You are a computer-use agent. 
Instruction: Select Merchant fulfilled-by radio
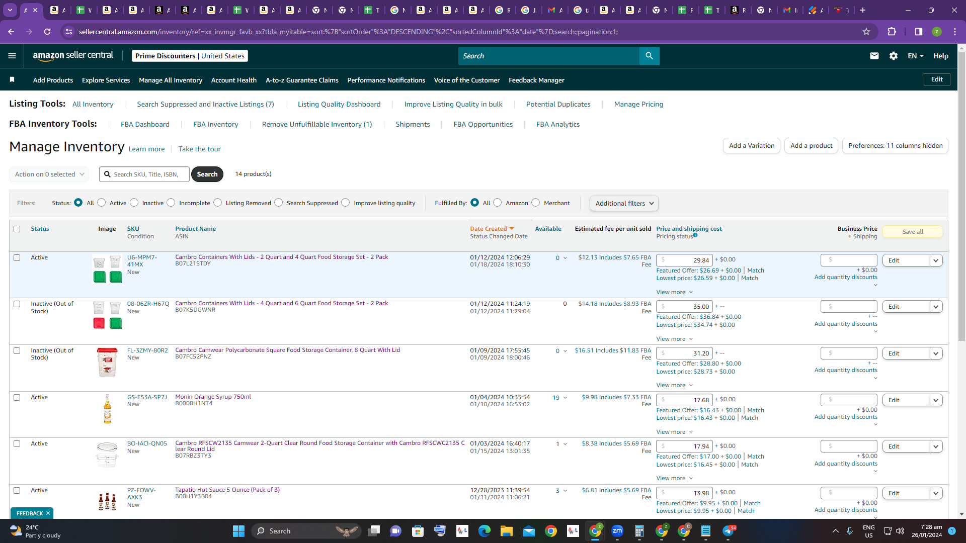coord(536,203)
